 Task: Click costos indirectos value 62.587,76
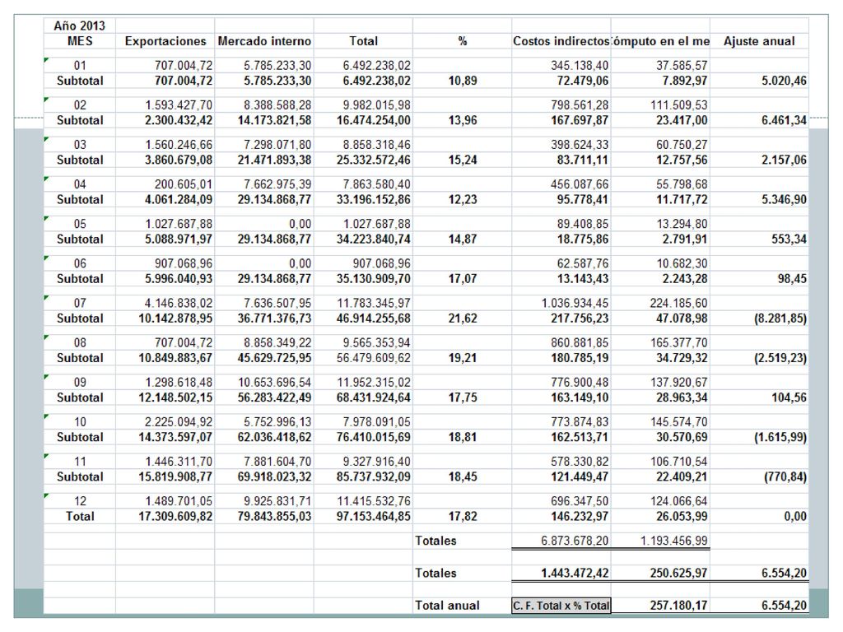(582, 263)
